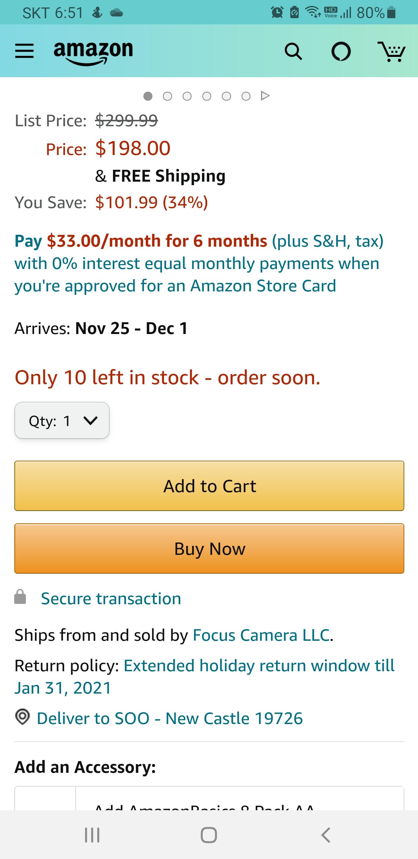Select the second image carousel dot
Screen dimensions: 418x859
pos(167,96)
